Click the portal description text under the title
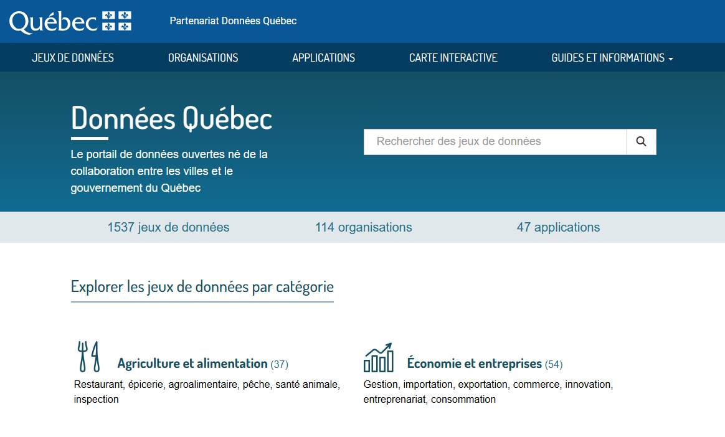Viewport: 725px width, 437px height. (x=169, y=171)
